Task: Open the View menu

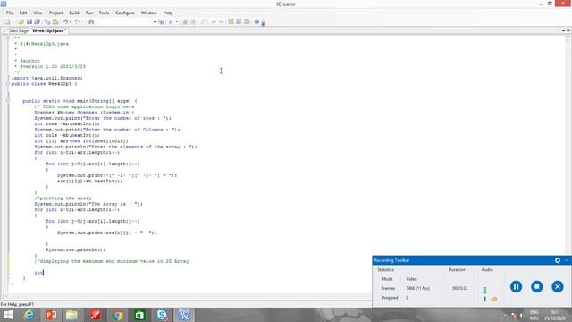Action: tap(38, 13)
